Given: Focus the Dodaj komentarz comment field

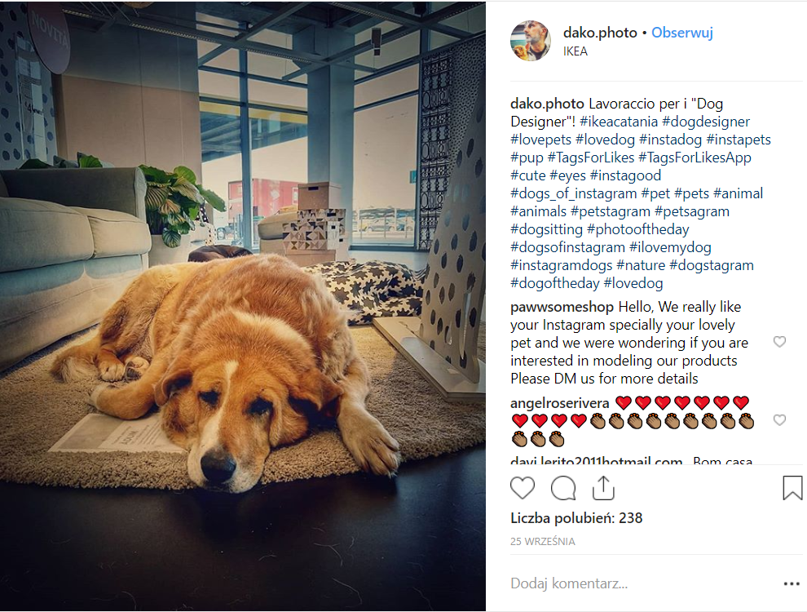Looking at the screenshot, I should tap(643, 583).
